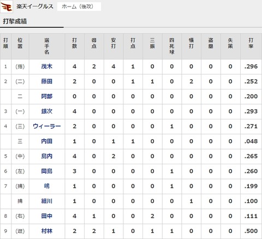Screen dimensions: 262x239
Task: Click batting average .265 for 島内
Action: click(x=251, y=156)
